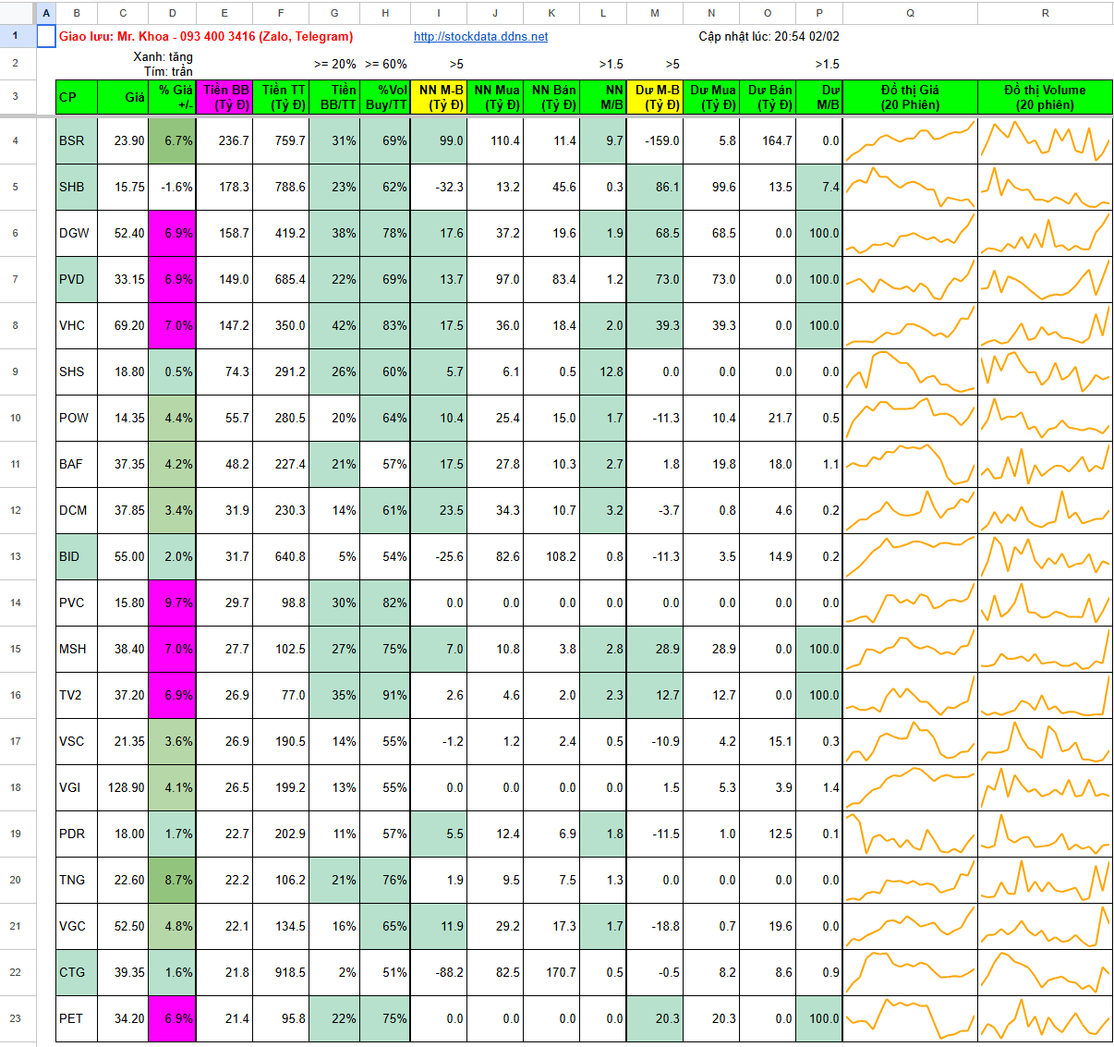Click the PDR stock ticker cell
The height and width of the screenshot is (1047, 1114).
77,834
